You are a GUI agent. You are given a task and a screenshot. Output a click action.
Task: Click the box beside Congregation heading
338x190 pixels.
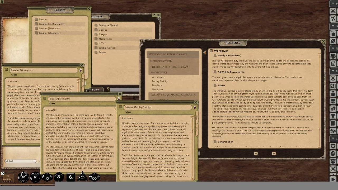(215, 142)
